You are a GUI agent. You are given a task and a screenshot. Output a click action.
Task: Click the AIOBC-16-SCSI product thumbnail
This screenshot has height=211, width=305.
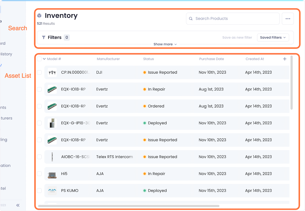52,157
